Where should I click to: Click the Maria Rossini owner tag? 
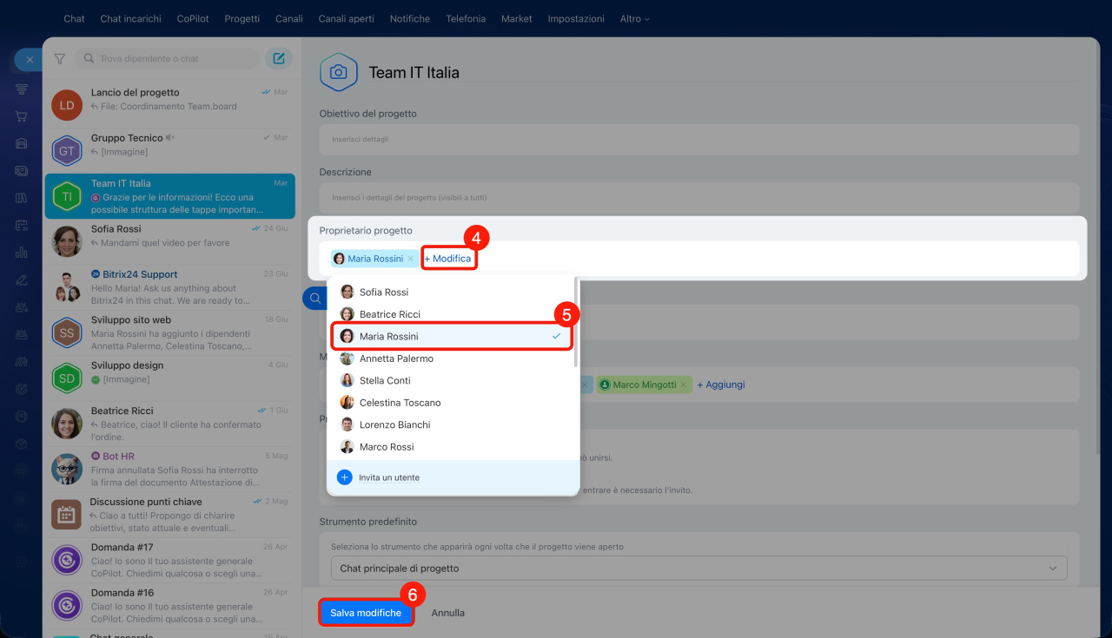coord(374,259)
